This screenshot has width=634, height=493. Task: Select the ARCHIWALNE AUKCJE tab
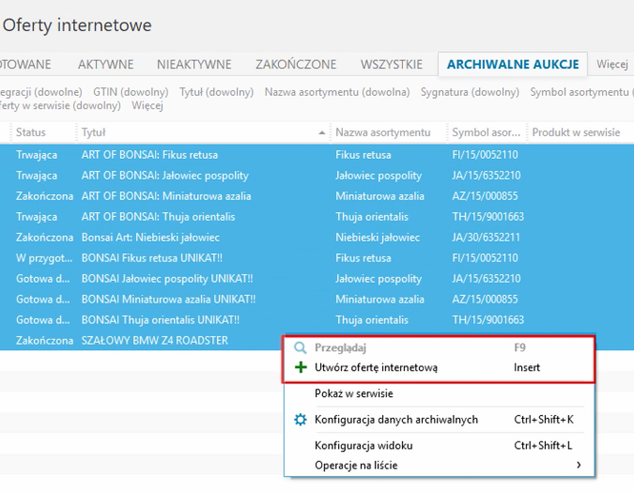[513, 65]
